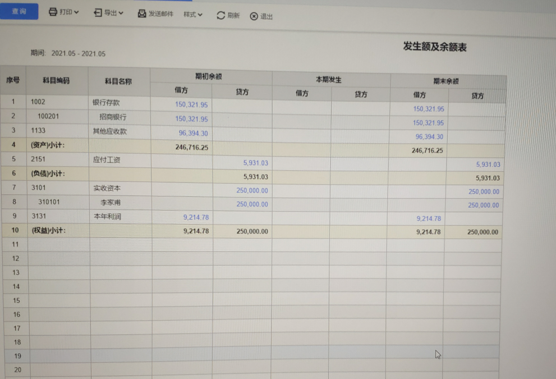Click 实收资本 opening credit 250,000.00

(252, 190)
